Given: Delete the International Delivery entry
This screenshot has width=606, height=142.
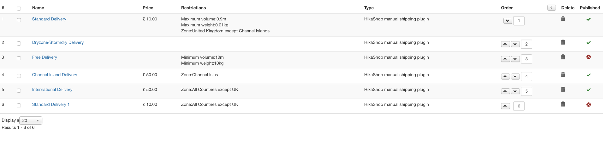Looking at the screenshot, I should [563, 90].
